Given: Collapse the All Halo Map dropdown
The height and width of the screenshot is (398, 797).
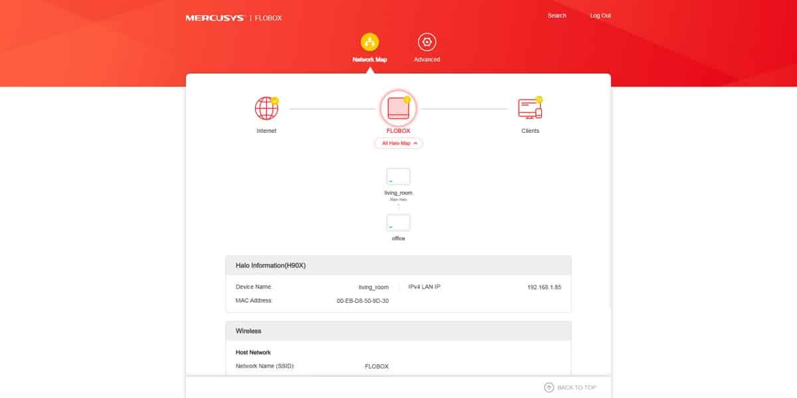Looking at the screenshot, I should (398, 143).
